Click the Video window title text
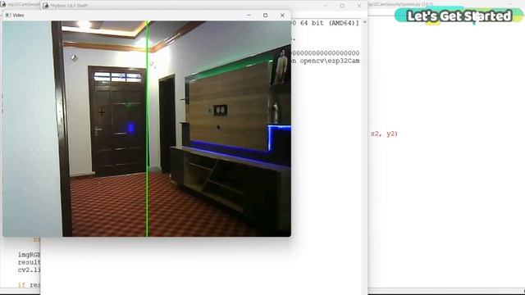 point(18,15)
